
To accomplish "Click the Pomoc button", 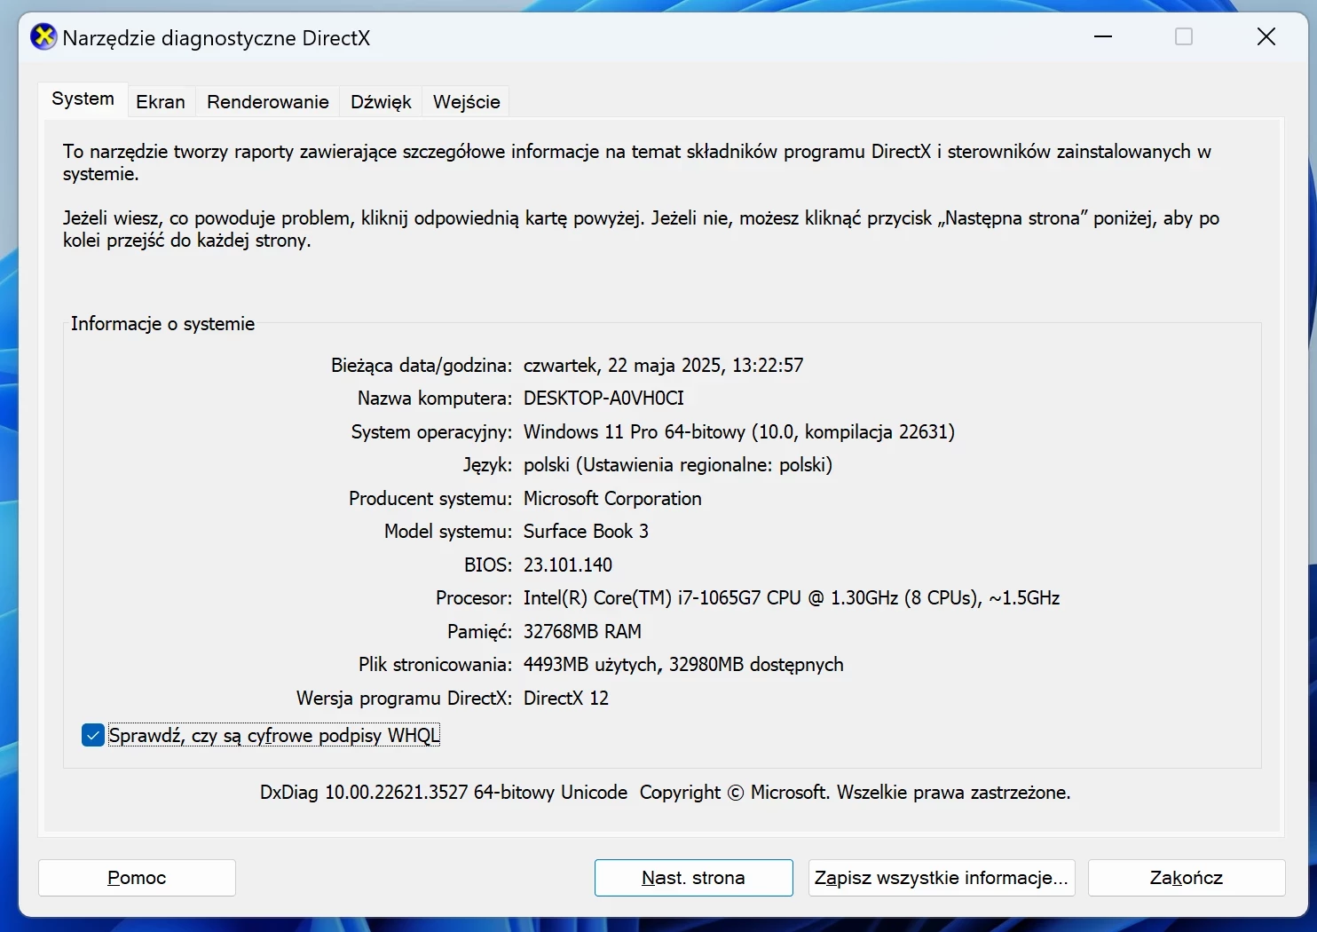I will click(x=137, y=878).
